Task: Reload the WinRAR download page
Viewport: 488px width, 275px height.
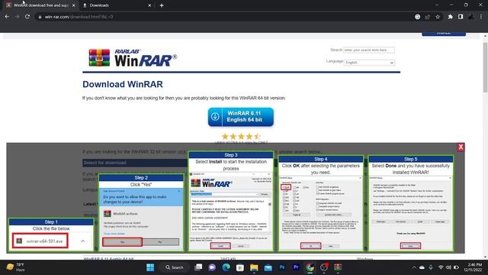Action: pos(27,17)
